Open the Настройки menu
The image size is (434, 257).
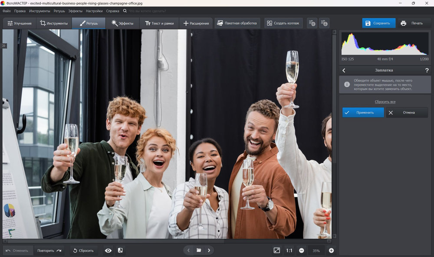click(94, 11)
